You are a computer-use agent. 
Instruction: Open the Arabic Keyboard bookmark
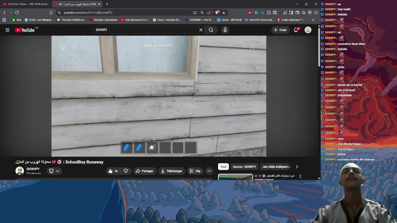(x=291, y=20)
